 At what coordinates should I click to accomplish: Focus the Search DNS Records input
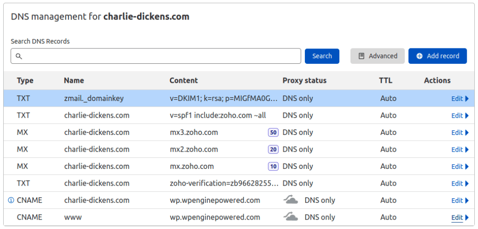point(159,56)
